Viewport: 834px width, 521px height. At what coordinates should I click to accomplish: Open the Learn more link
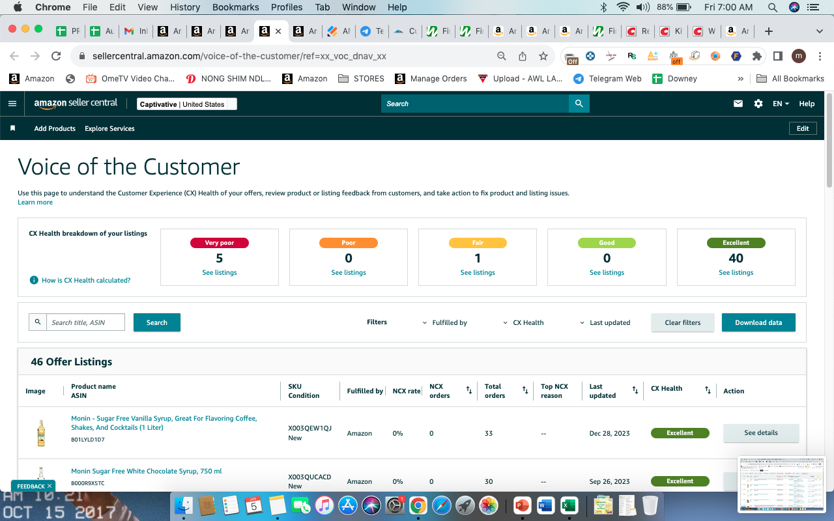click(x=35, y=203)
